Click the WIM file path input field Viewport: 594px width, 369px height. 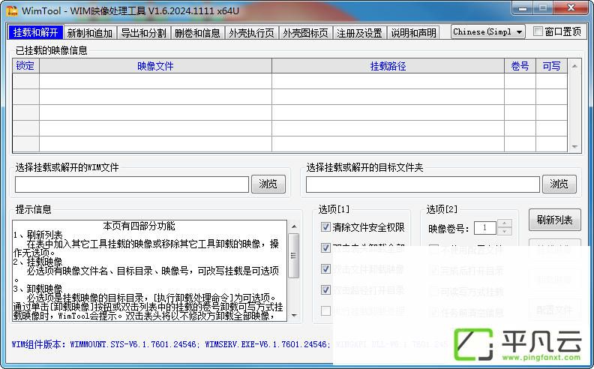(x=132, y=184)
